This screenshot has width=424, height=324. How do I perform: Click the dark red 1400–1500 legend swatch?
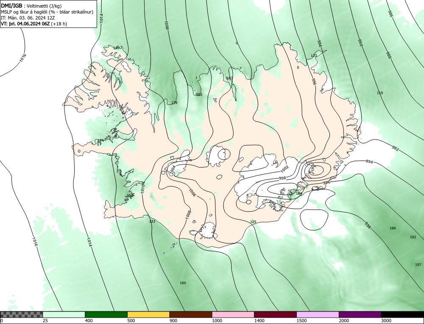(x=275, y=314)
